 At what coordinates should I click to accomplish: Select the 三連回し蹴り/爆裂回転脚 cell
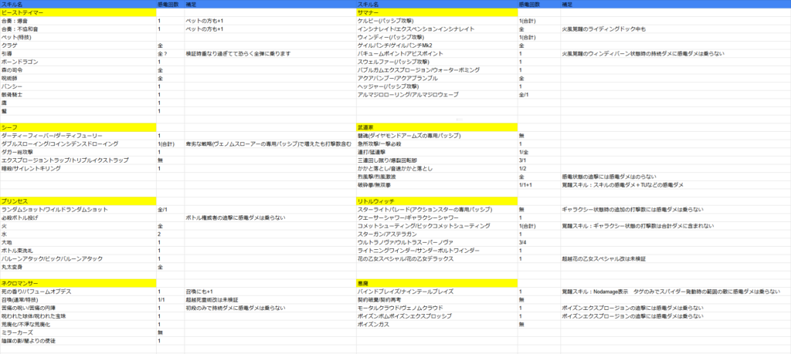pyautogui.click(x=392, y=160)
